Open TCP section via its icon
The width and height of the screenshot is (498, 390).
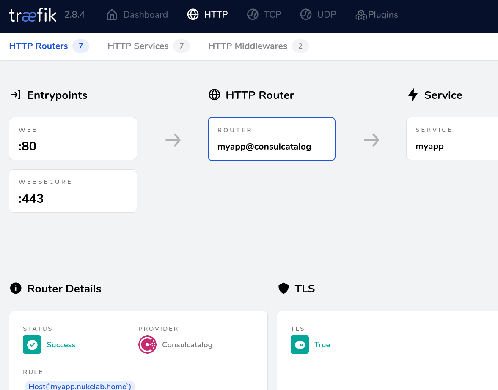(x=253, y=14)
